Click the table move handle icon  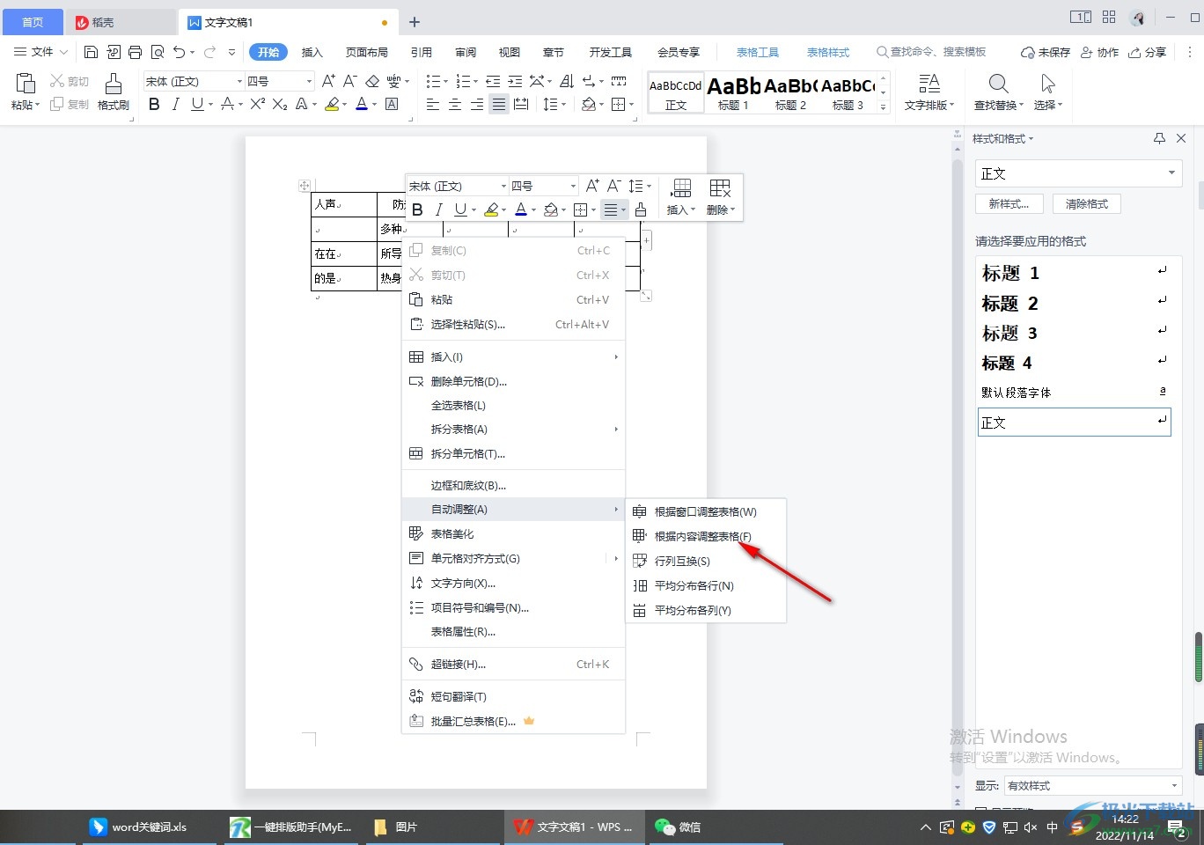coord(305,186)
